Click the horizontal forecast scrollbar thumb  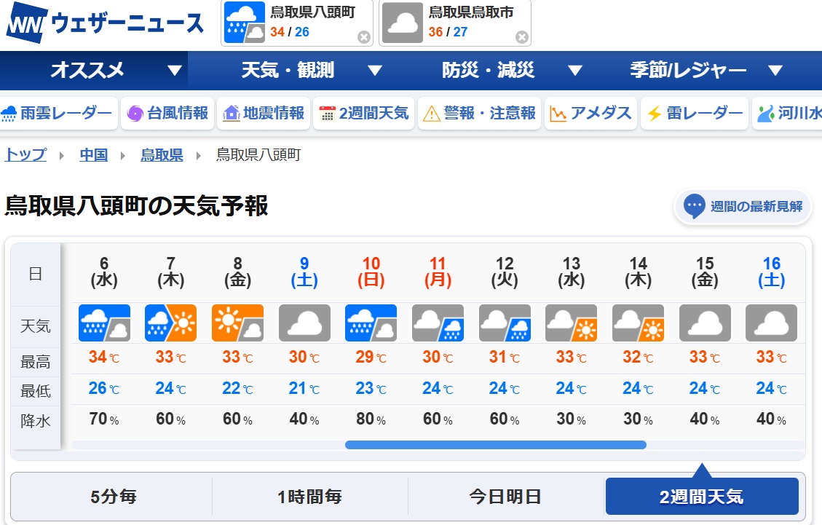coord(495,445)
